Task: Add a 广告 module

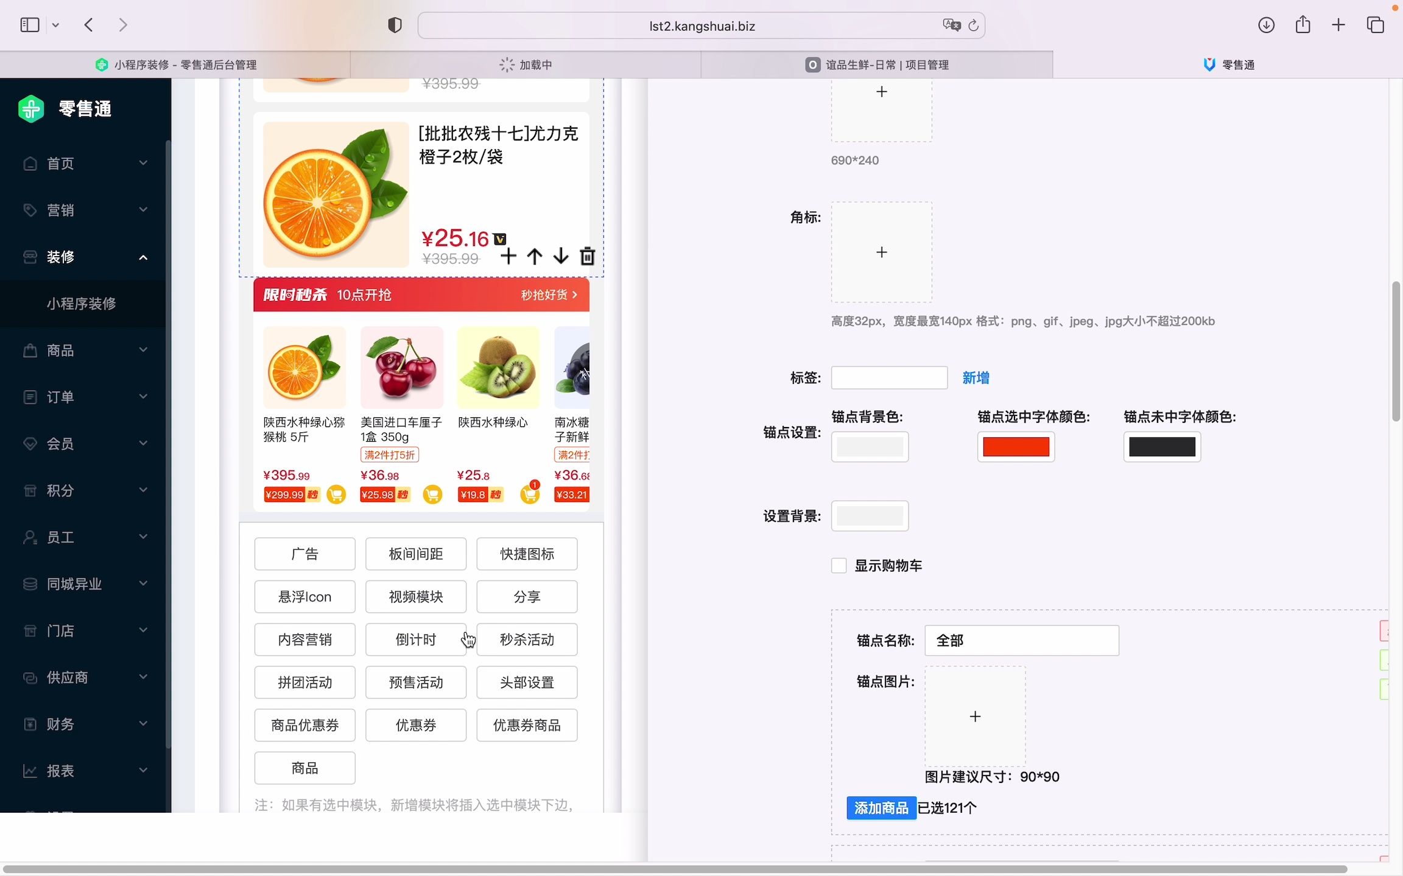Action: tap(304, 554)
